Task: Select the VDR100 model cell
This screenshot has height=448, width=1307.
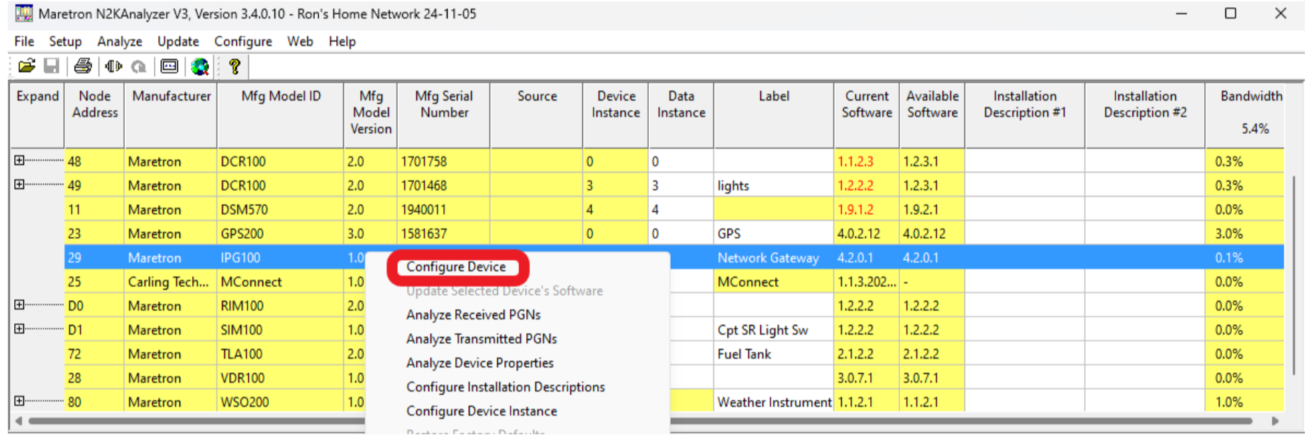Action: [x=281, y=379]
